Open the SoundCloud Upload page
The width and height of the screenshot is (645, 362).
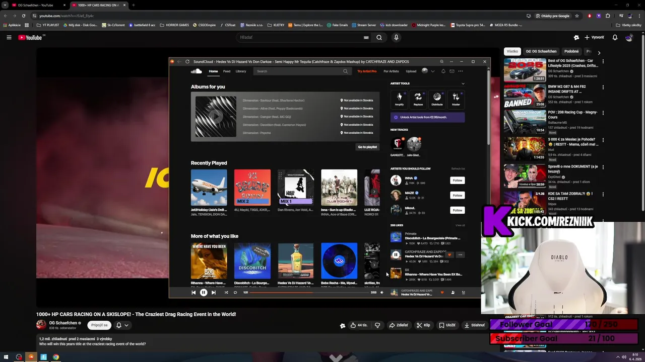click(411, 71)
